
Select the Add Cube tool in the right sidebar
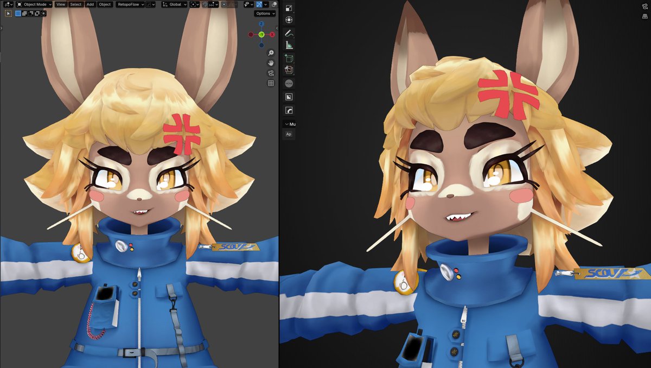pos(290,58)
